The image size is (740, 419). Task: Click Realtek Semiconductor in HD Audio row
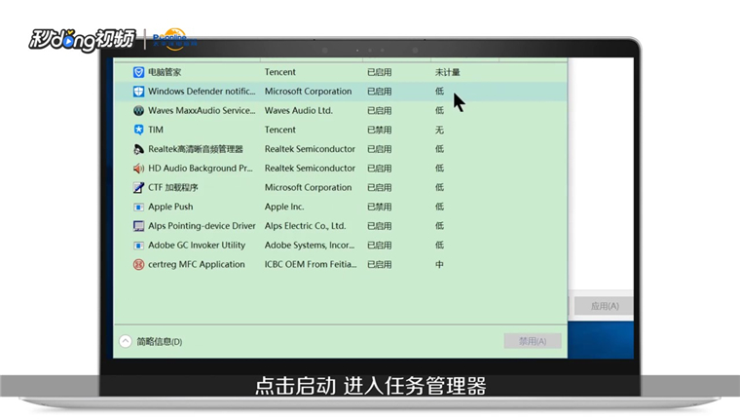click(310, 169)
